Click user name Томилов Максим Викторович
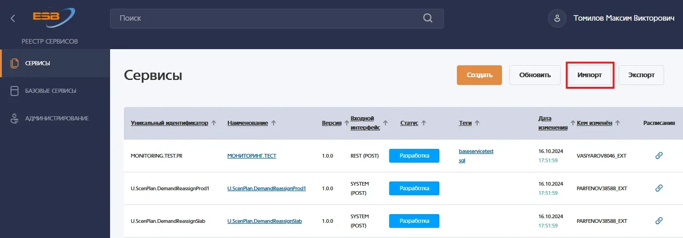 coord(624,18)
